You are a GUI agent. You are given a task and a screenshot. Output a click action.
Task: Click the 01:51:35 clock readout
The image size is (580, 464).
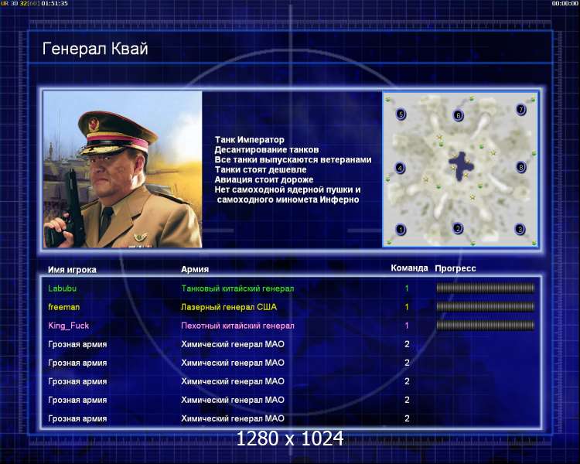tap(54, 3)
